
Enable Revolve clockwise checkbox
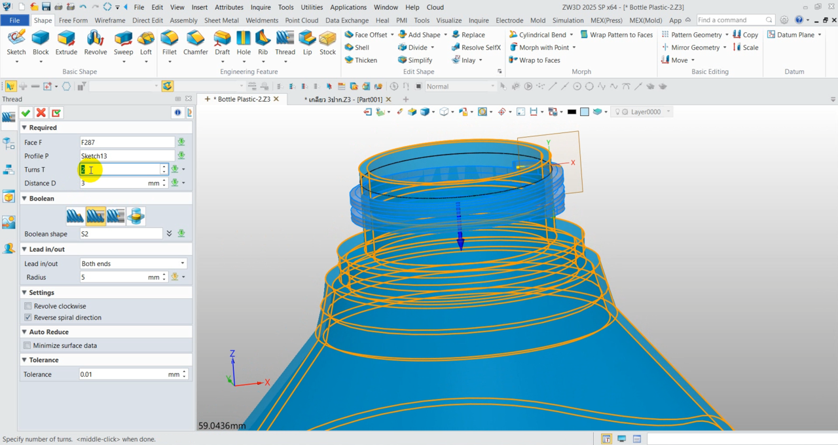pos(27,306)
